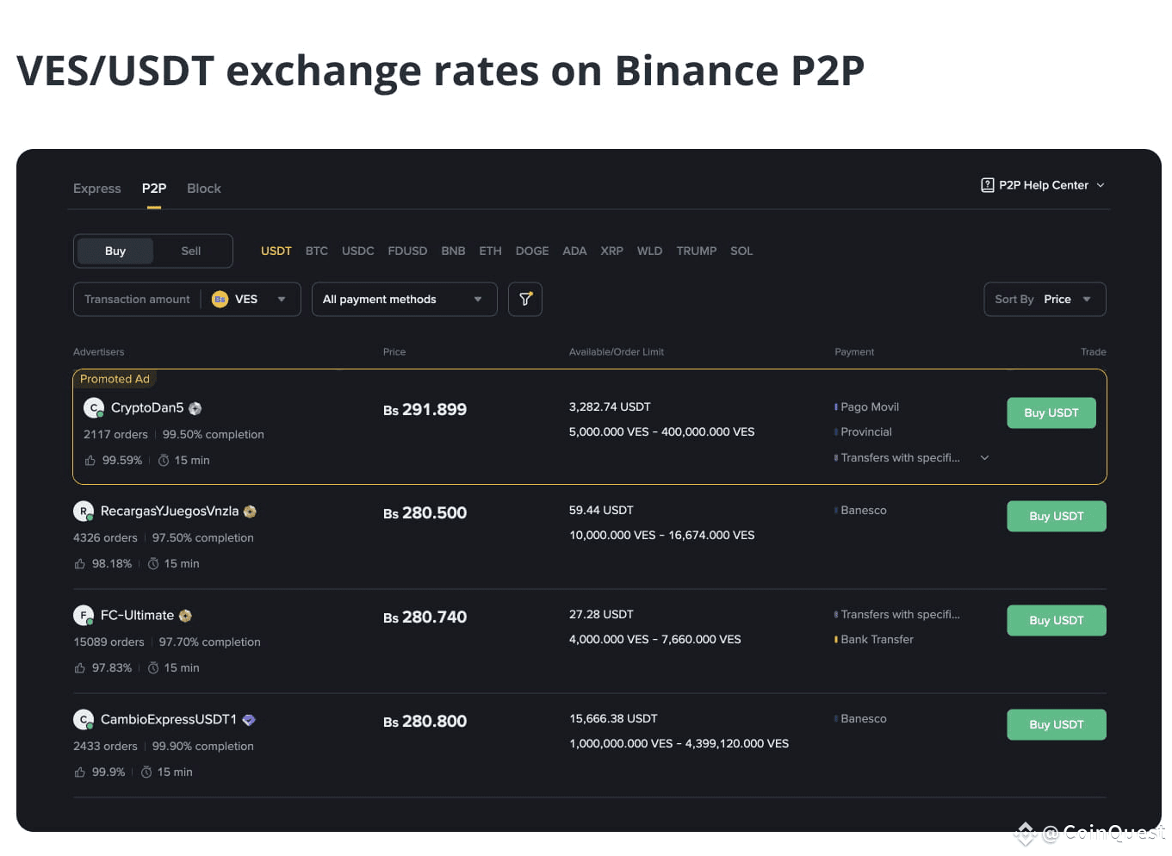This screenshot has height=856, width=1172.
Task: Select the USDC crypto tab
Action: click(x=357, y=251)
